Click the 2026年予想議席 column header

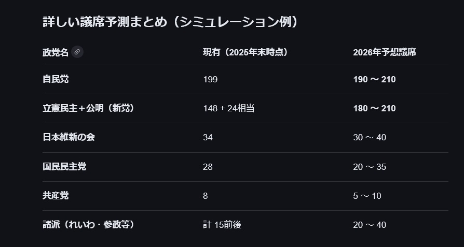point(384,52)
